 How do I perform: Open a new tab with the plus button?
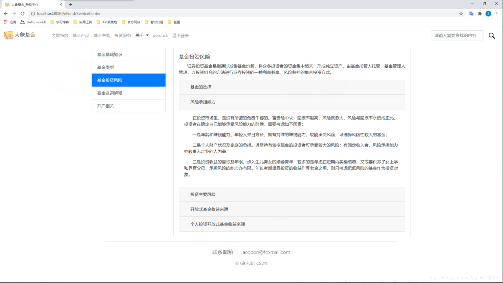tap(71, 4)
